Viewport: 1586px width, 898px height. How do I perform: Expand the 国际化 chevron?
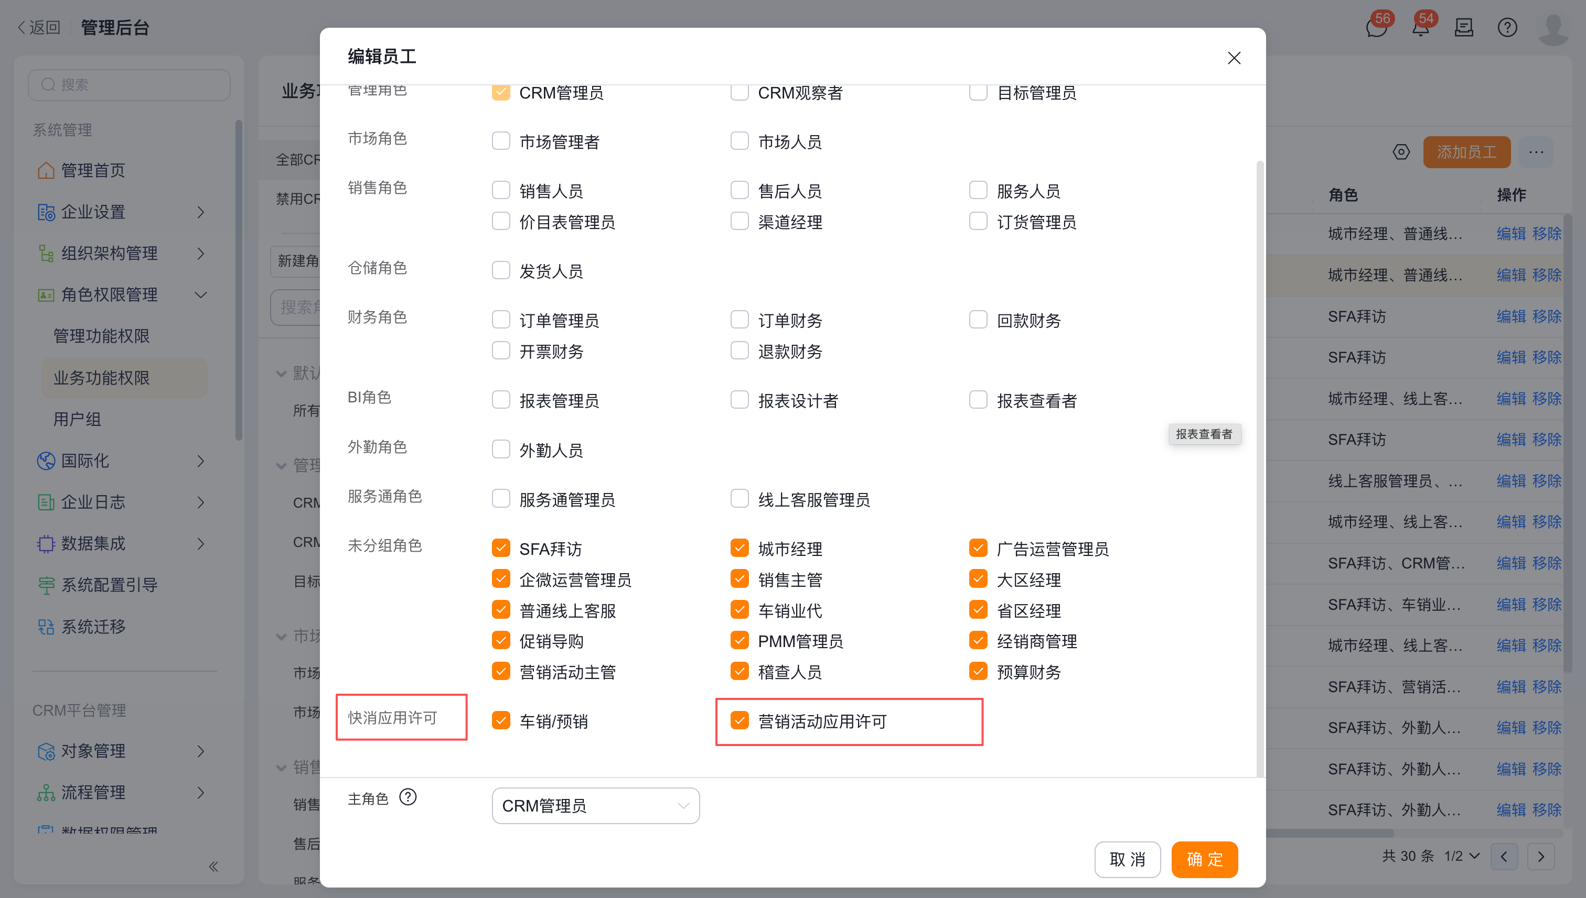[x=201, y=461]
